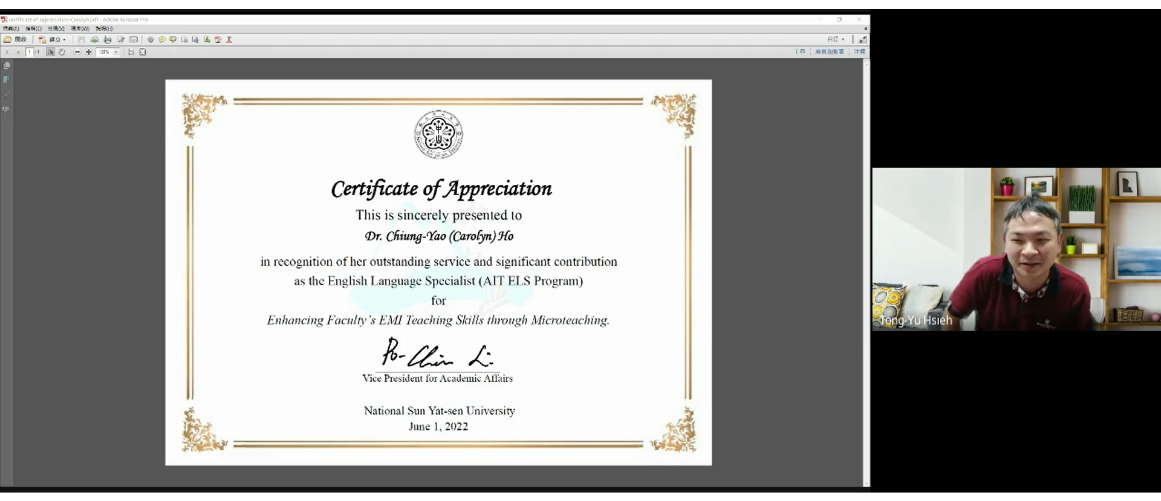The image size is (1161, 501).
Task: Click the export page green arrow icon
Action: 207,39
